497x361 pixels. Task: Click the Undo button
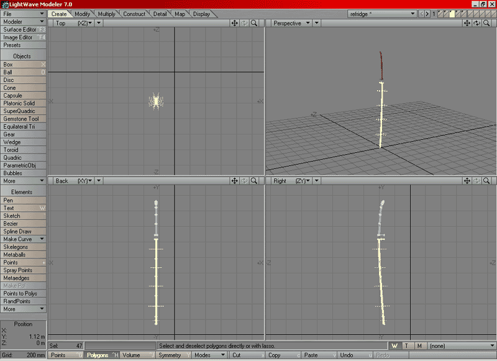point(355,355)
